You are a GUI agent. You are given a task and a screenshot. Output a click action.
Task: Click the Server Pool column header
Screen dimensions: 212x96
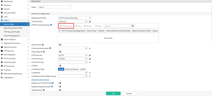92,31
